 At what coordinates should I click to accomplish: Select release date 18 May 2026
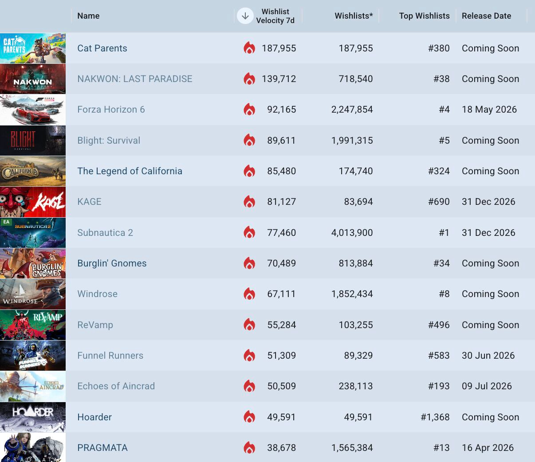pos(489,110)
